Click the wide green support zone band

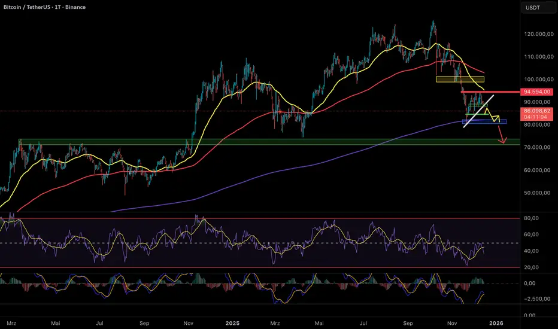tap(239, 142)
